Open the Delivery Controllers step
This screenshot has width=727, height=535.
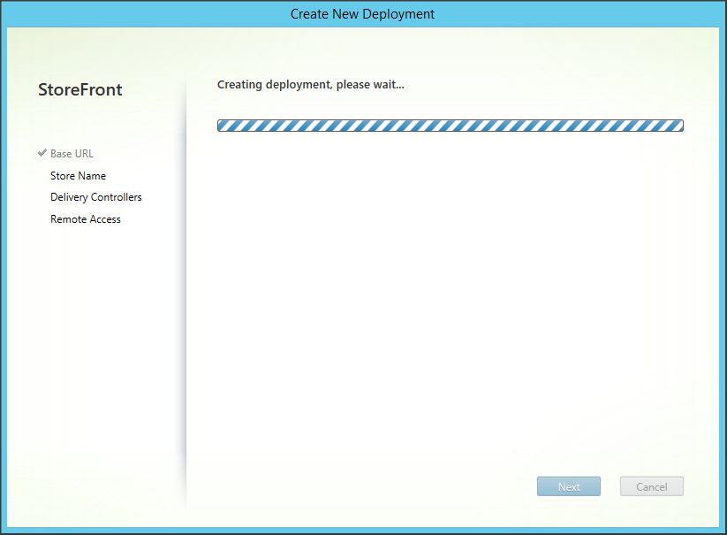click(95, 197)
